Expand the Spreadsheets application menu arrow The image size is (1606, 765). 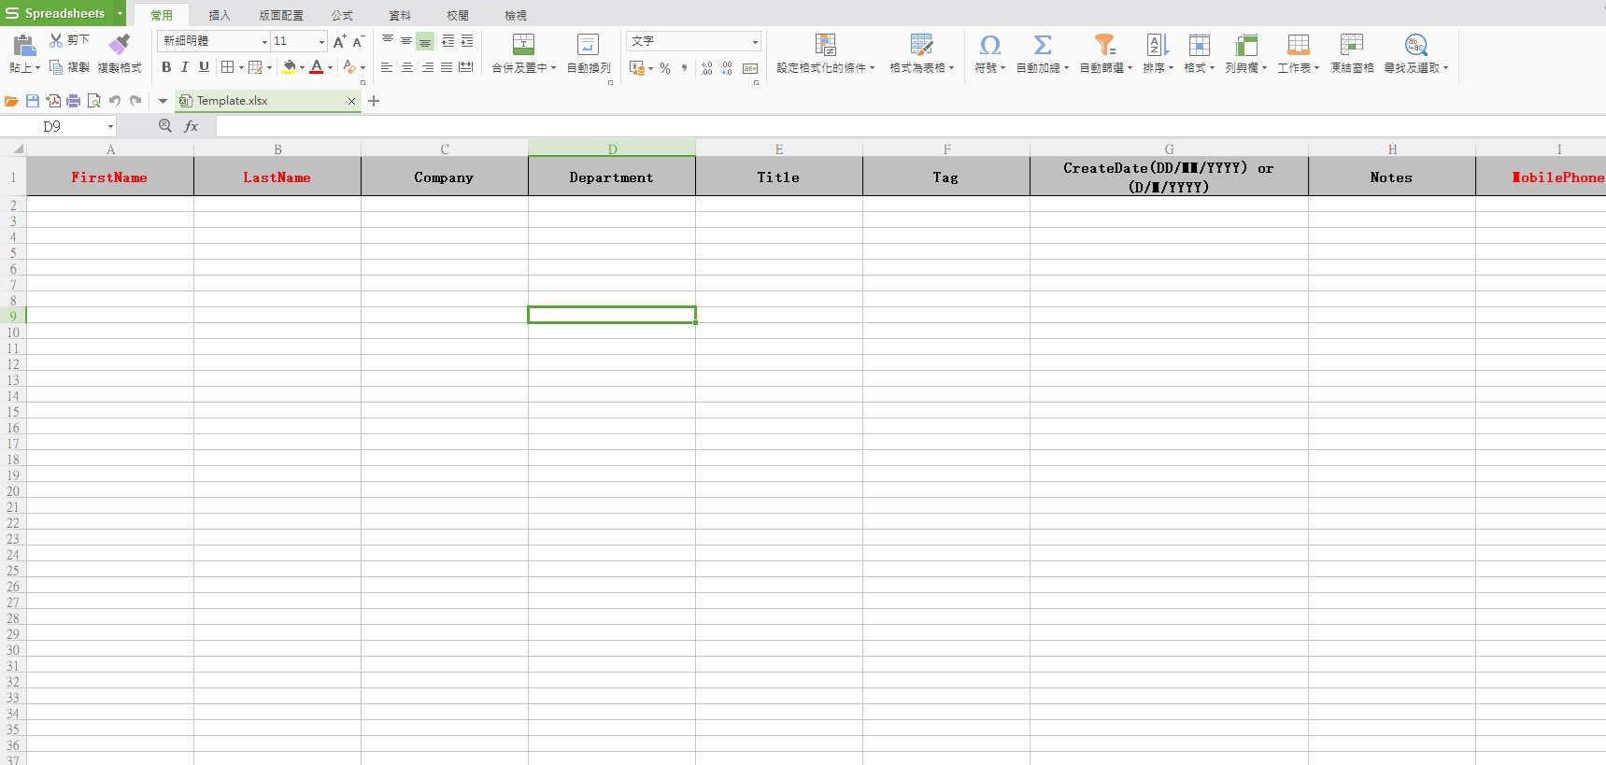click(x=120, y=13)
